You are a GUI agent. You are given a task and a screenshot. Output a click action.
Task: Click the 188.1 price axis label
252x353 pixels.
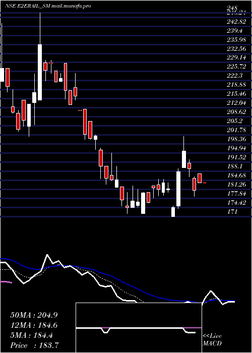click(234, 166)
